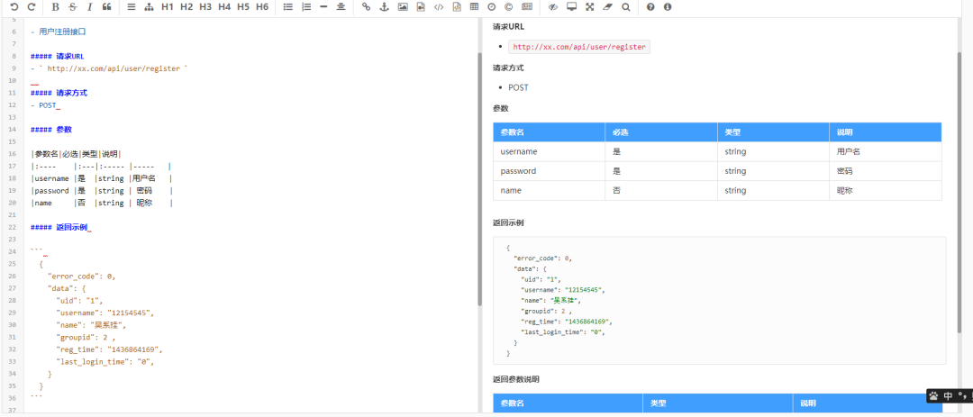Screen dimensions: 973x417
Task: Apply H3 heading from the toolbar
Action: [x=205, y=7]
